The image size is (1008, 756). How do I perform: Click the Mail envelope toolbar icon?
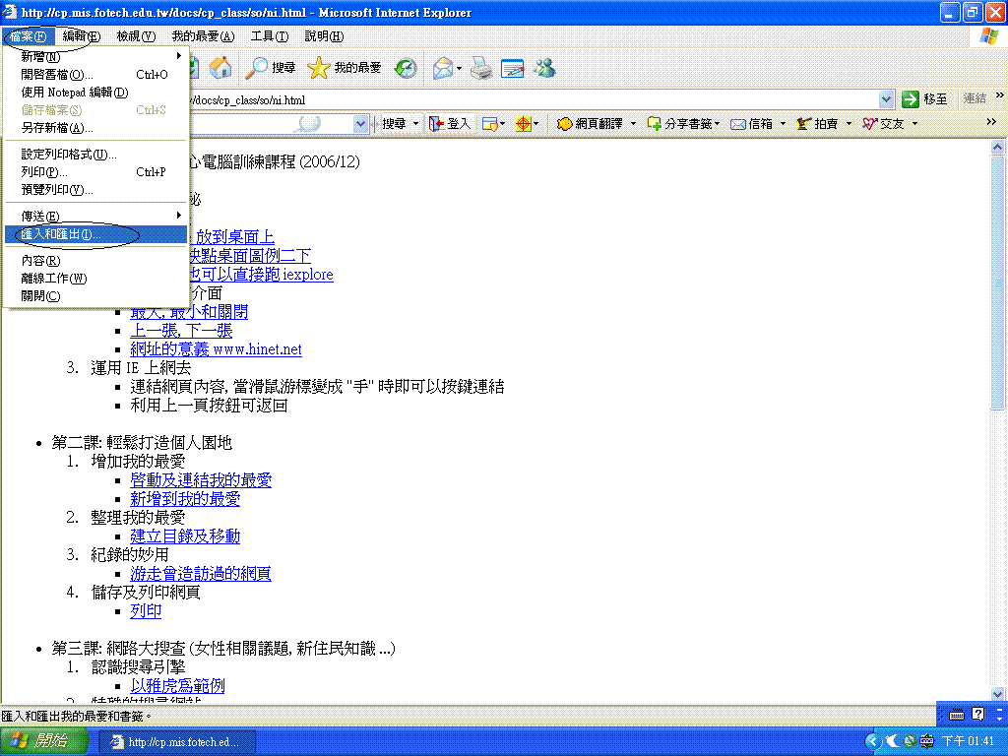coord(444,68)
